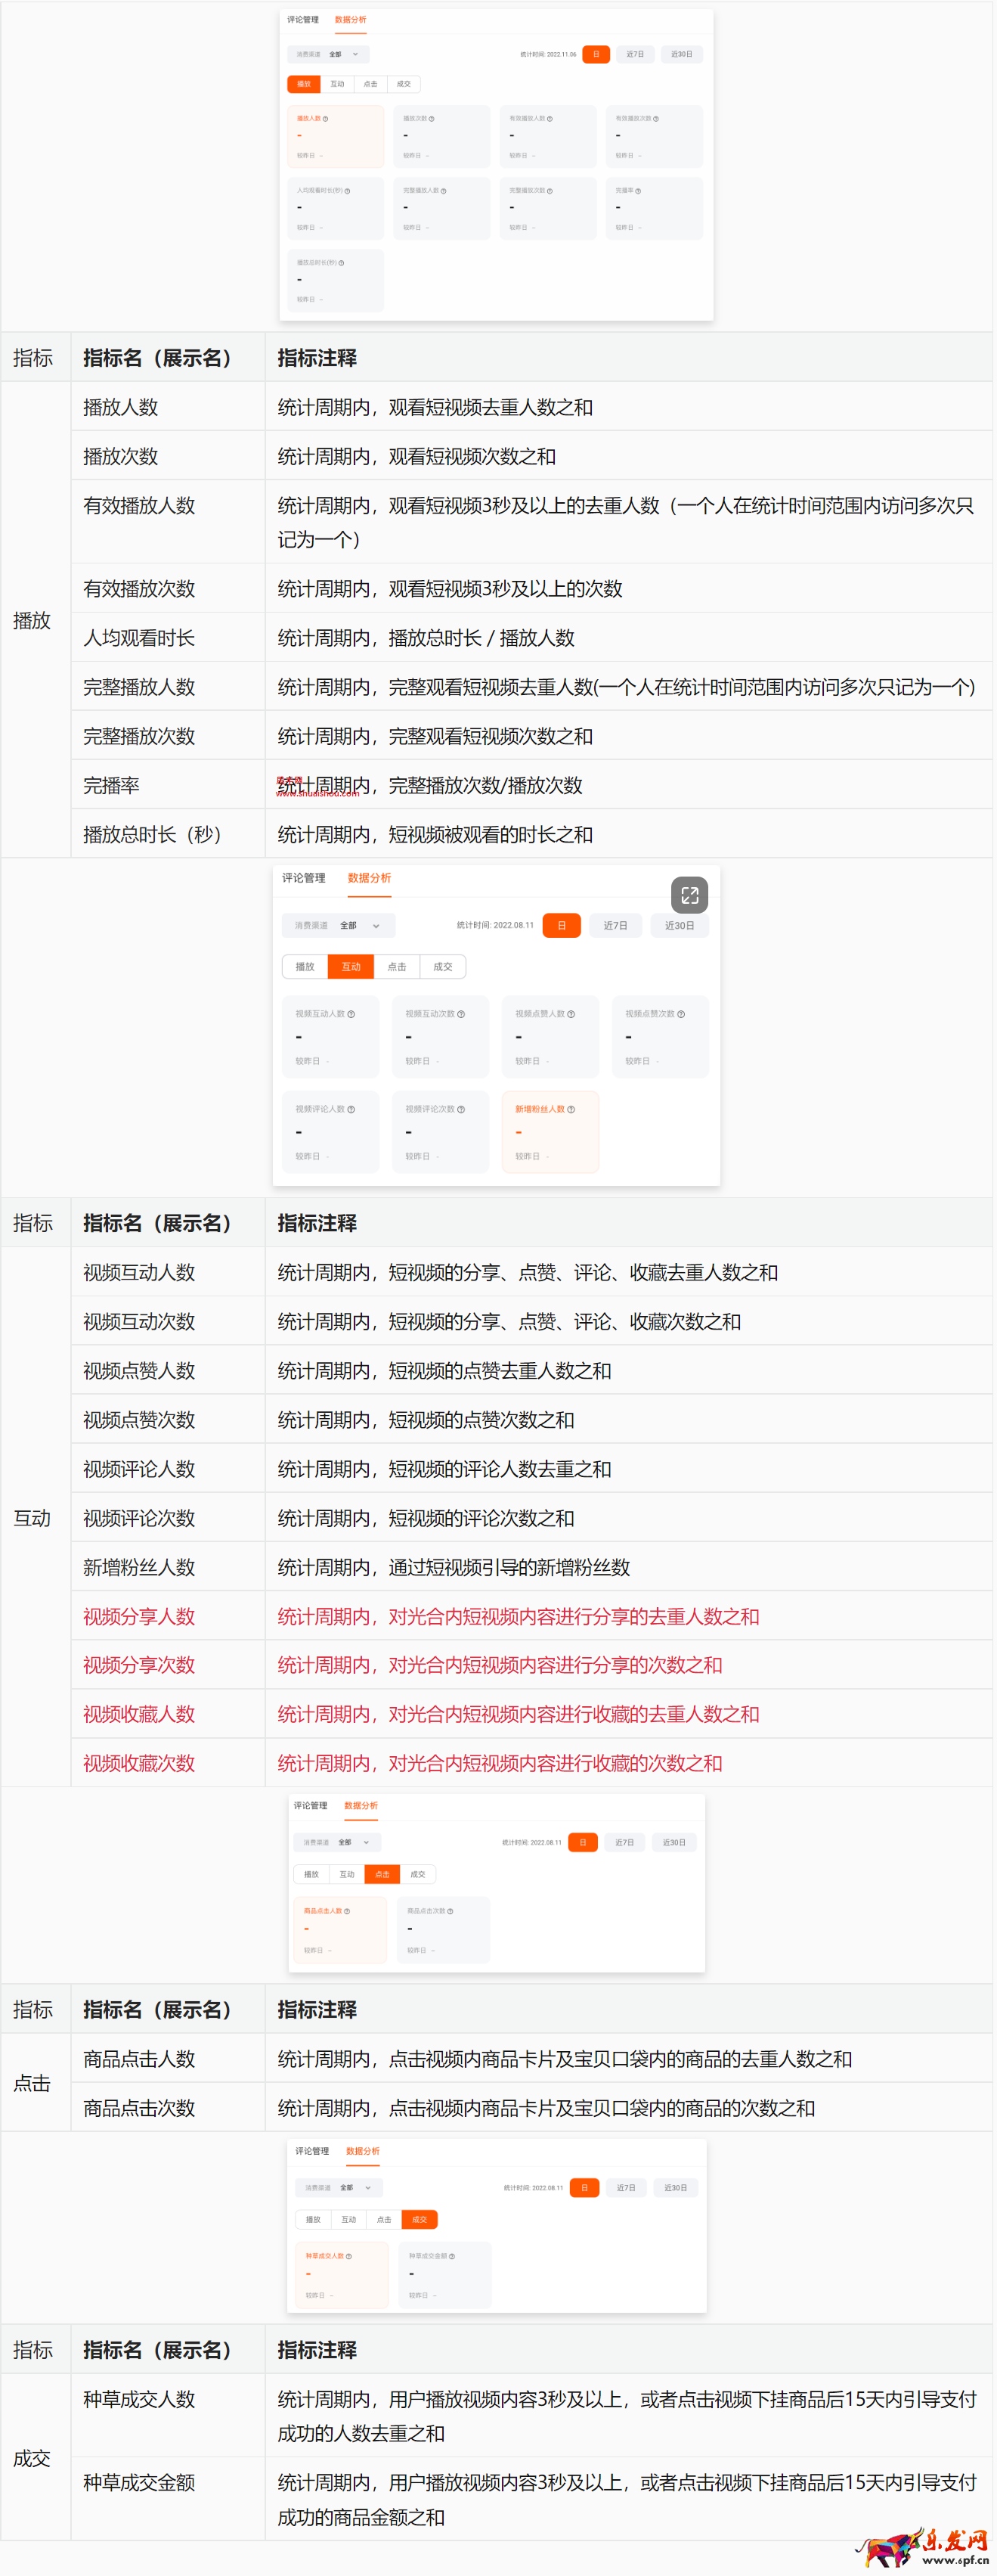Select the highlighted 播放人数 metric card
Screen dimensions: 997x2576
point(336,136)
